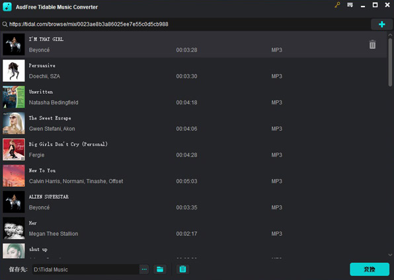The width and height of the screenshot is (394, 280).
Task: Click artist Calvin Harris, Normani, Tinashe, Offset
Action: (x=76, y=181)
